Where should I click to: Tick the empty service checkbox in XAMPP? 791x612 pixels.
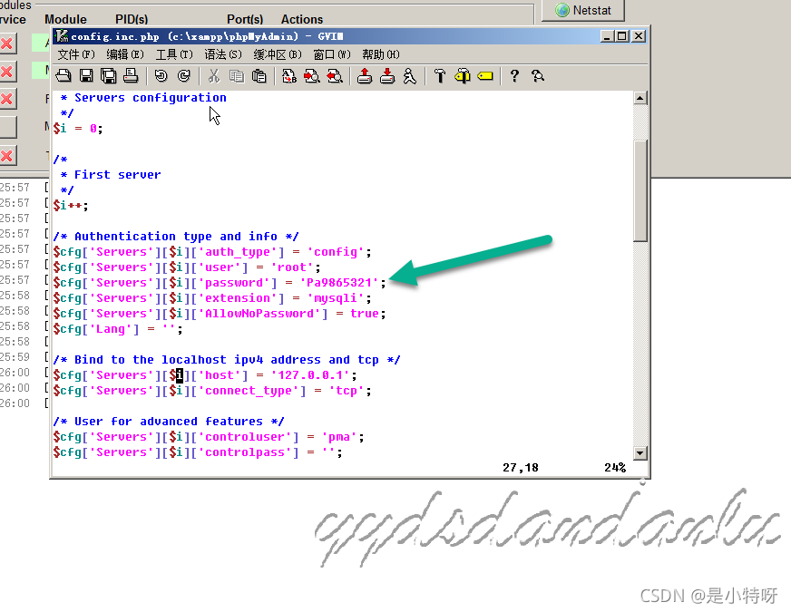click(8, 127)
